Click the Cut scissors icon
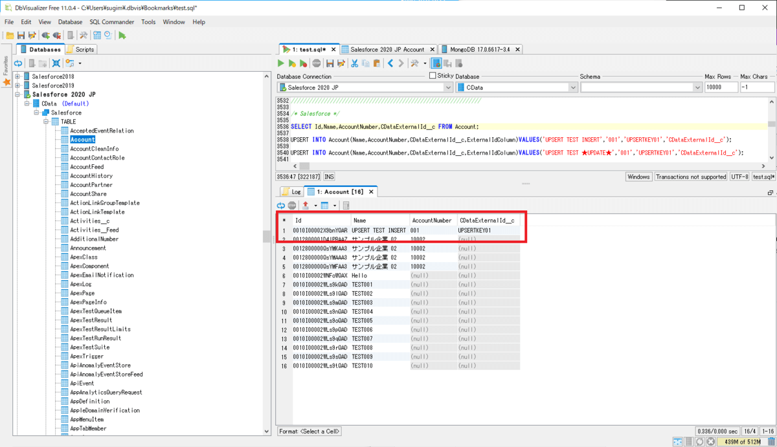The image size is (777, 447). (354, 63)
